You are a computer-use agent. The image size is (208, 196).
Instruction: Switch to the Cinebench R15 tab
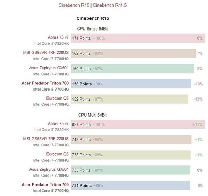point(74,5)
